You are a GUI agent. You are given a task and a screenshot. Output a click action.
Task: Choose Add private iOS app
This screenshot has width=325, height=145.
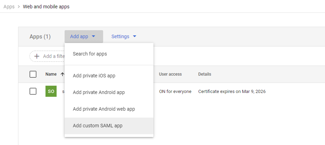pyautogui.click(x=109, y=76)
